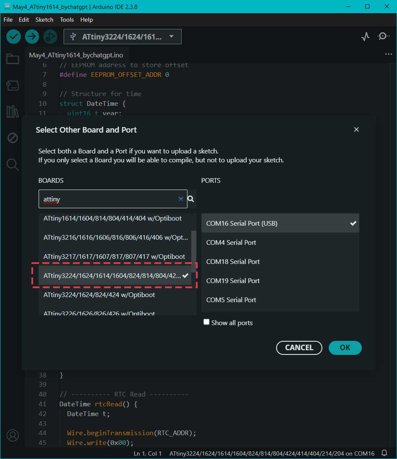This screenshot has height=459, width=397.
Task: Select COM18 Serial Port
Action: click(x=280, y=261)
